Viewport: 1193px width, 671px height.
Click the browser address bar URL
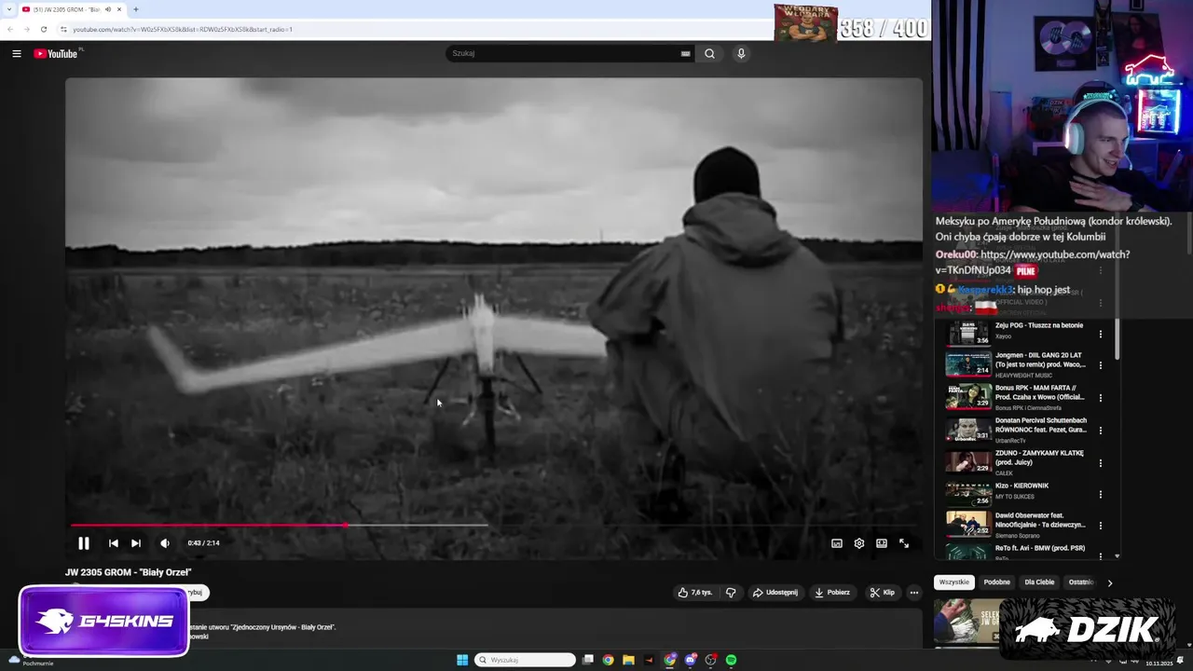pyautogui.click(x=183, y=29)
